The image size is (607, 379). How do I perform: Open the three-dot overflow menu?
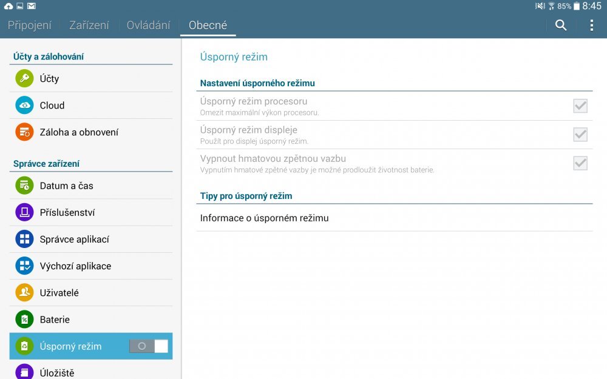point(591,25)
